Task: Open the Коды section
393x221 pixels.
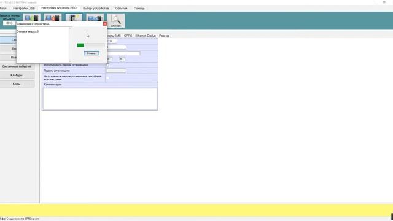Action: point(17,84)
